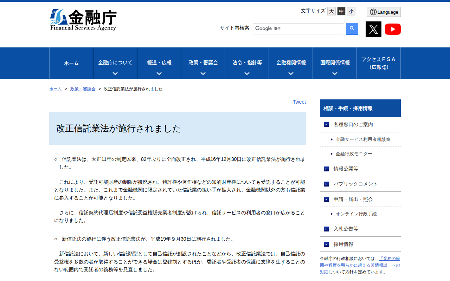Screen dimensions: 450x281
Task: Open the ホーム navigation menu item
Action: coord(71,63)
